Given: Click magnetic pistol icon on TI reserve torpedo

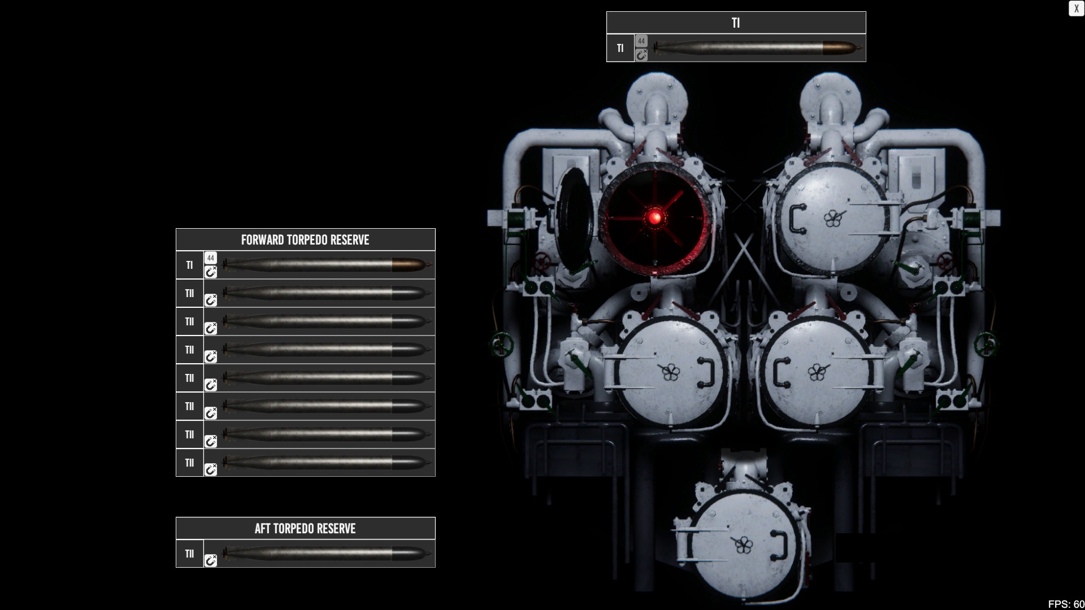Looking at the screenshot, I should click(211, 272).
